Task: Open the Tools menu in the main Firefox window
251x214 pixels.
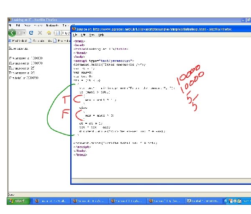Action: pos(65,25)
